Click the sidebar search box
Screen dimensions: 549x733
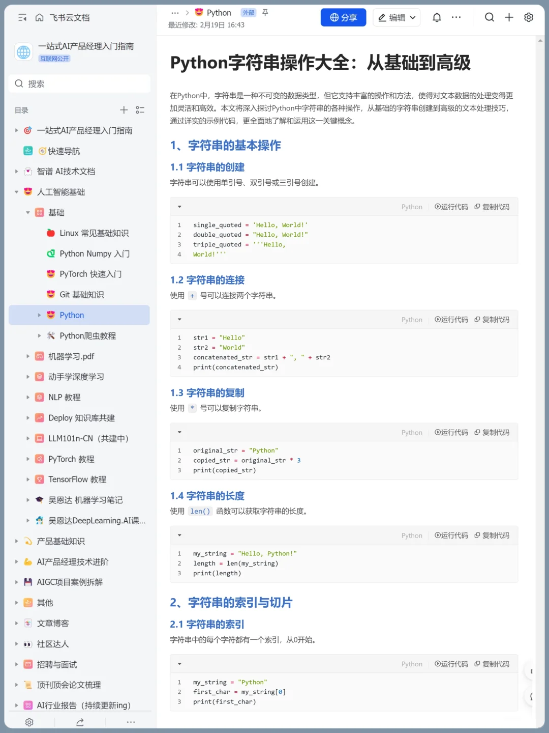(79, 83)
